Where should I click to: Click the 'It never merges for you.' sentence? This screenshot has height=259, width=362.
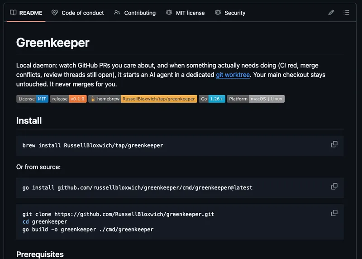click(x=83, y=84)
